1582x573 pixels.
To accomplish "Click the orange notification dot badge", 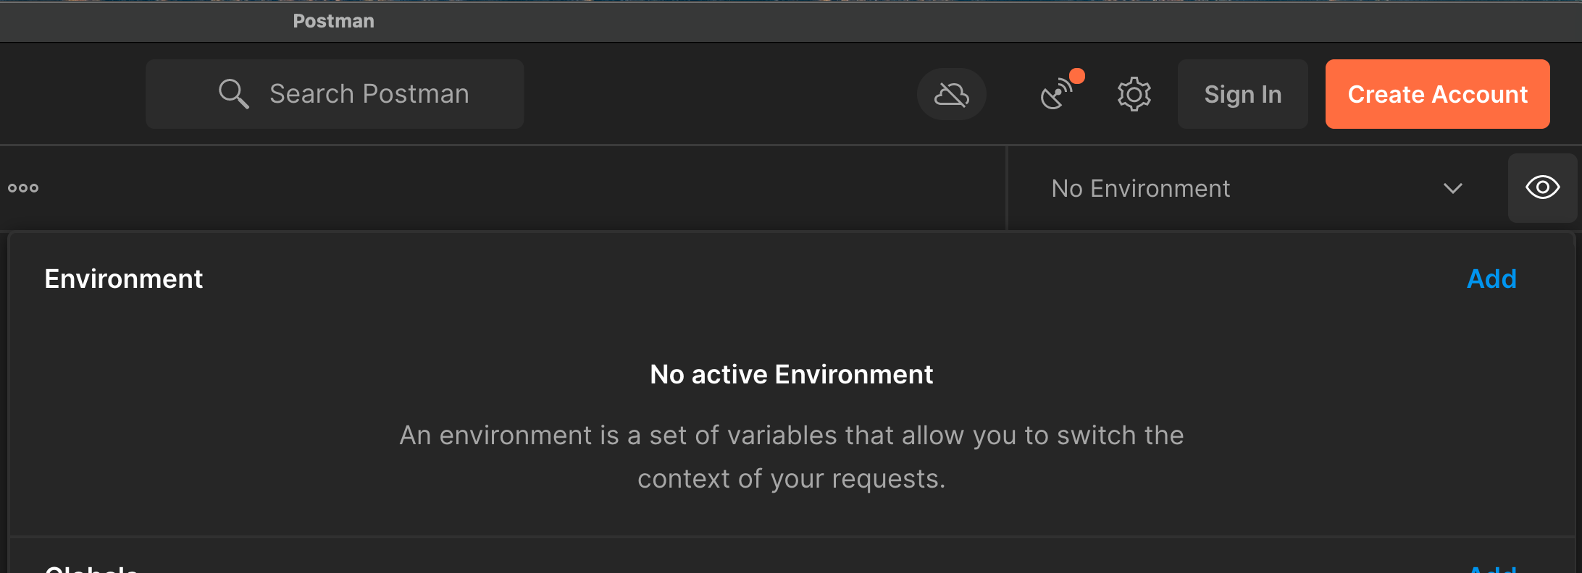I will click(x=1077, y=76).
